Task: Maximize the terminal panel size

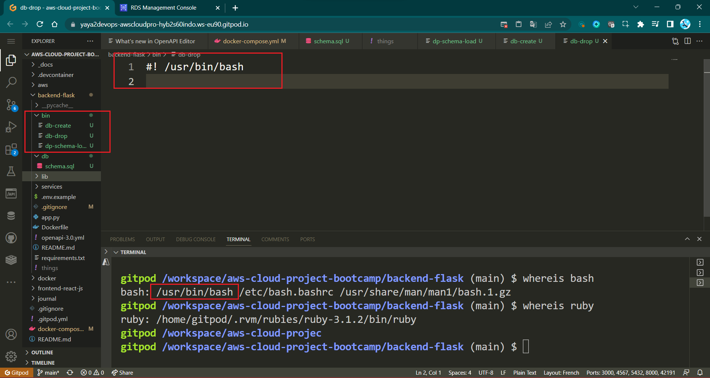Action: 687,239
